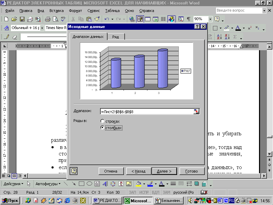The image size is (273, 205).
Task: Switch to Normal view button
Action: click(3, 176)
